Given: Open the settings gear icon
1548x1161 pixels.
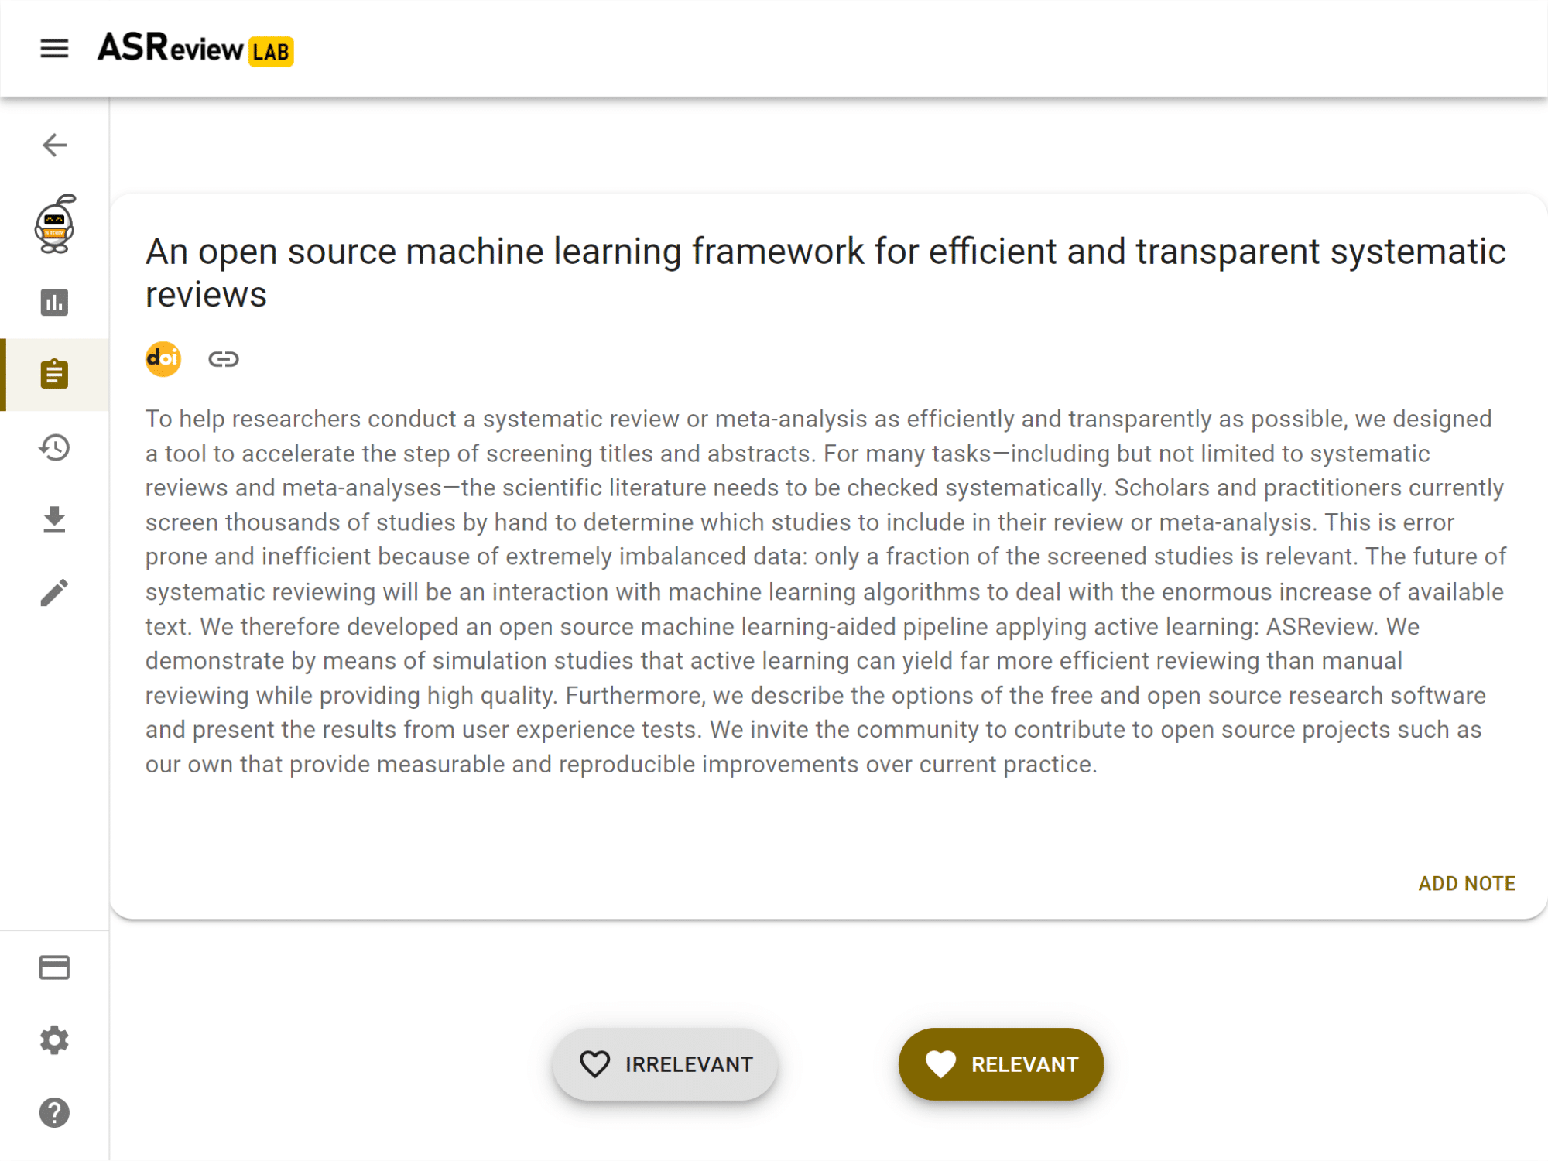Looking at the screenshot, I should 54,1039.
